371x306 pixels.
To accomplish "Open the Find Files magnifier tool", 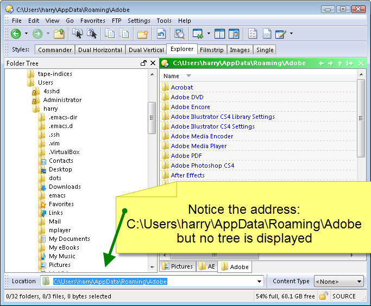I will point(179,34).
